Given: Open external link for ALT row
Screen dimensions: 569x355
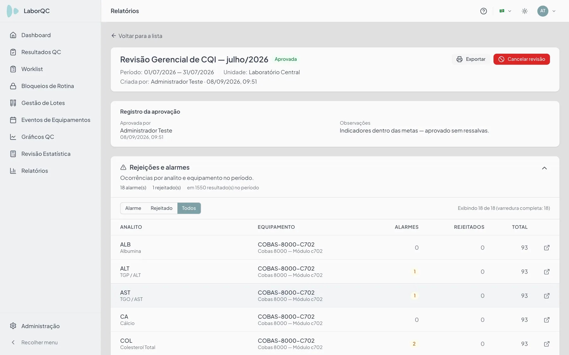Looking at the screenshot, I should coord(547,272).
